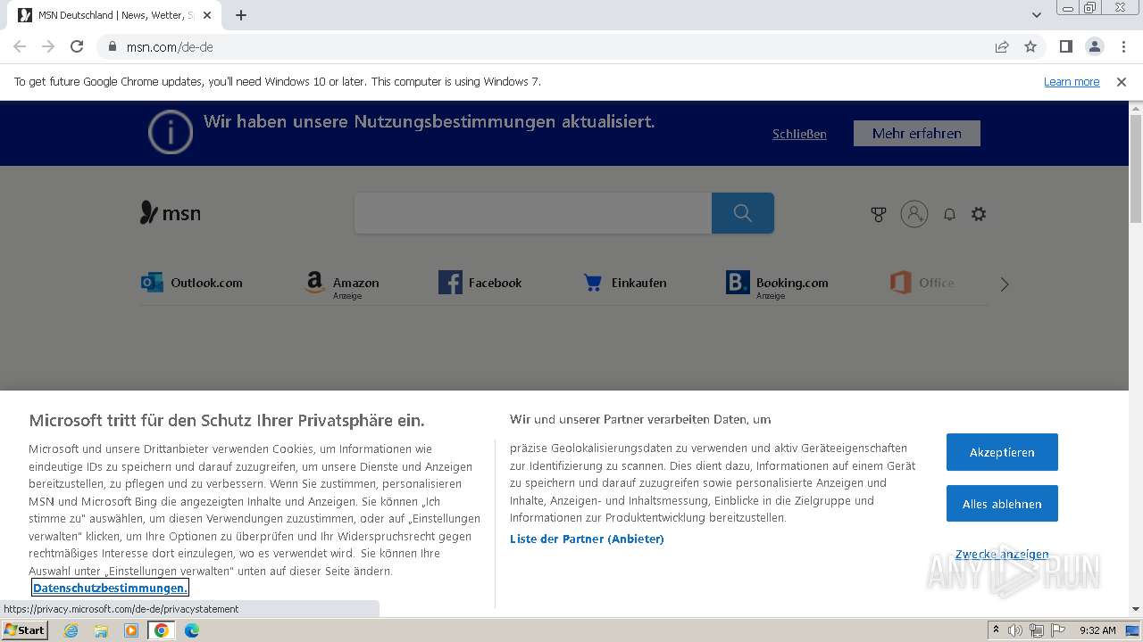Click the MSN Deutschland browser tab
The image size is (1143, 642).
click(x=116, y=15)
